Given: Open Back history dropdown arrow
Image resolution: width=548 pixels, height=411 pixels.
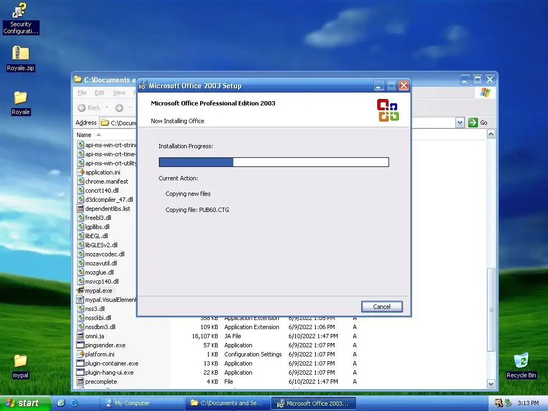Looking at the screenshot, I should (106, 108).
